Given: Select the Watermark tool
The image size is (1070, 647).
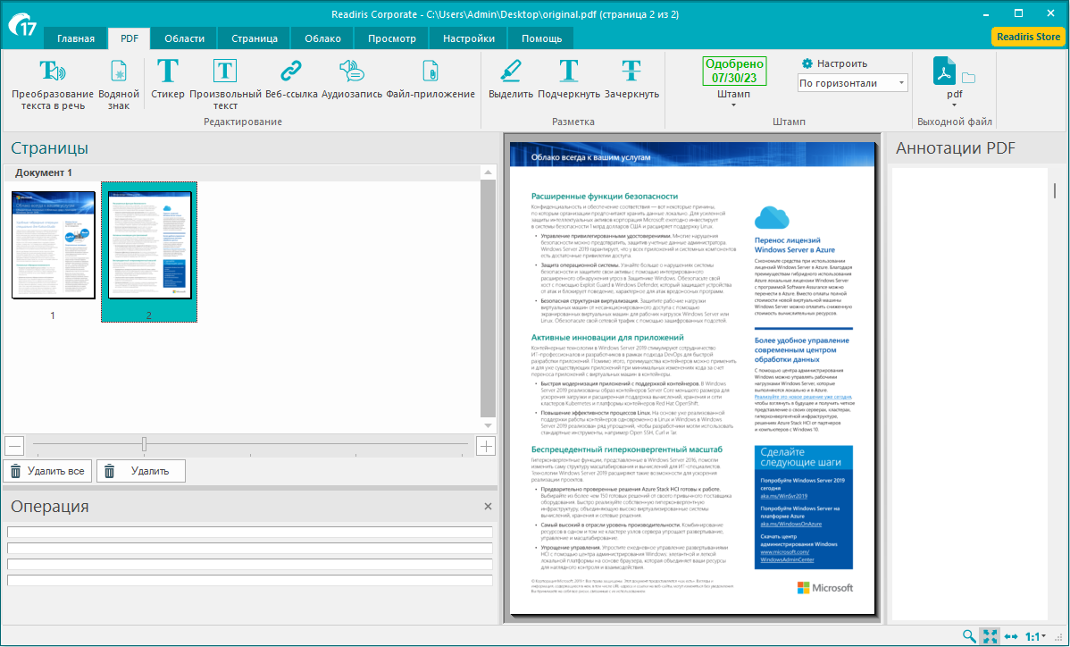Looking at the screenshot, I should pos(119,71).
